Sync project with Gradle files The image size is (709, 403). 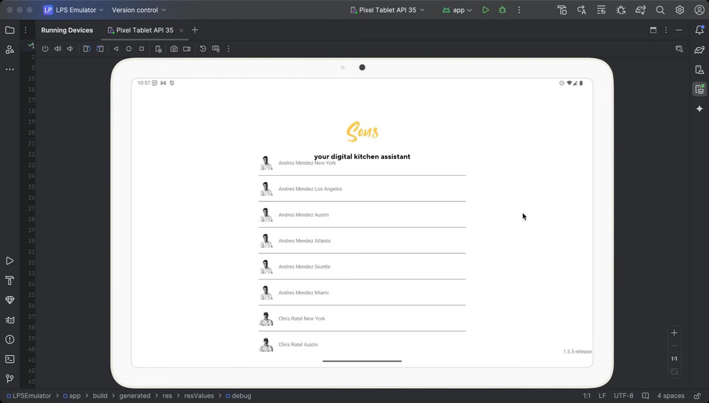tap(640, 10)
